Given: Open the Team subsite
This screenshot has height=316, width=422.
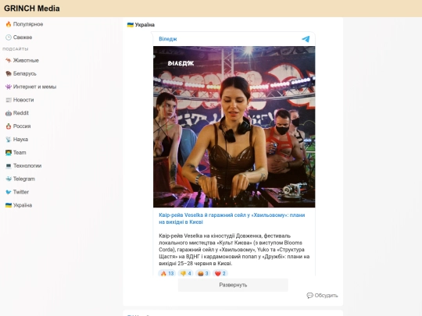Looking at the screenshot, I should point(20,153).
